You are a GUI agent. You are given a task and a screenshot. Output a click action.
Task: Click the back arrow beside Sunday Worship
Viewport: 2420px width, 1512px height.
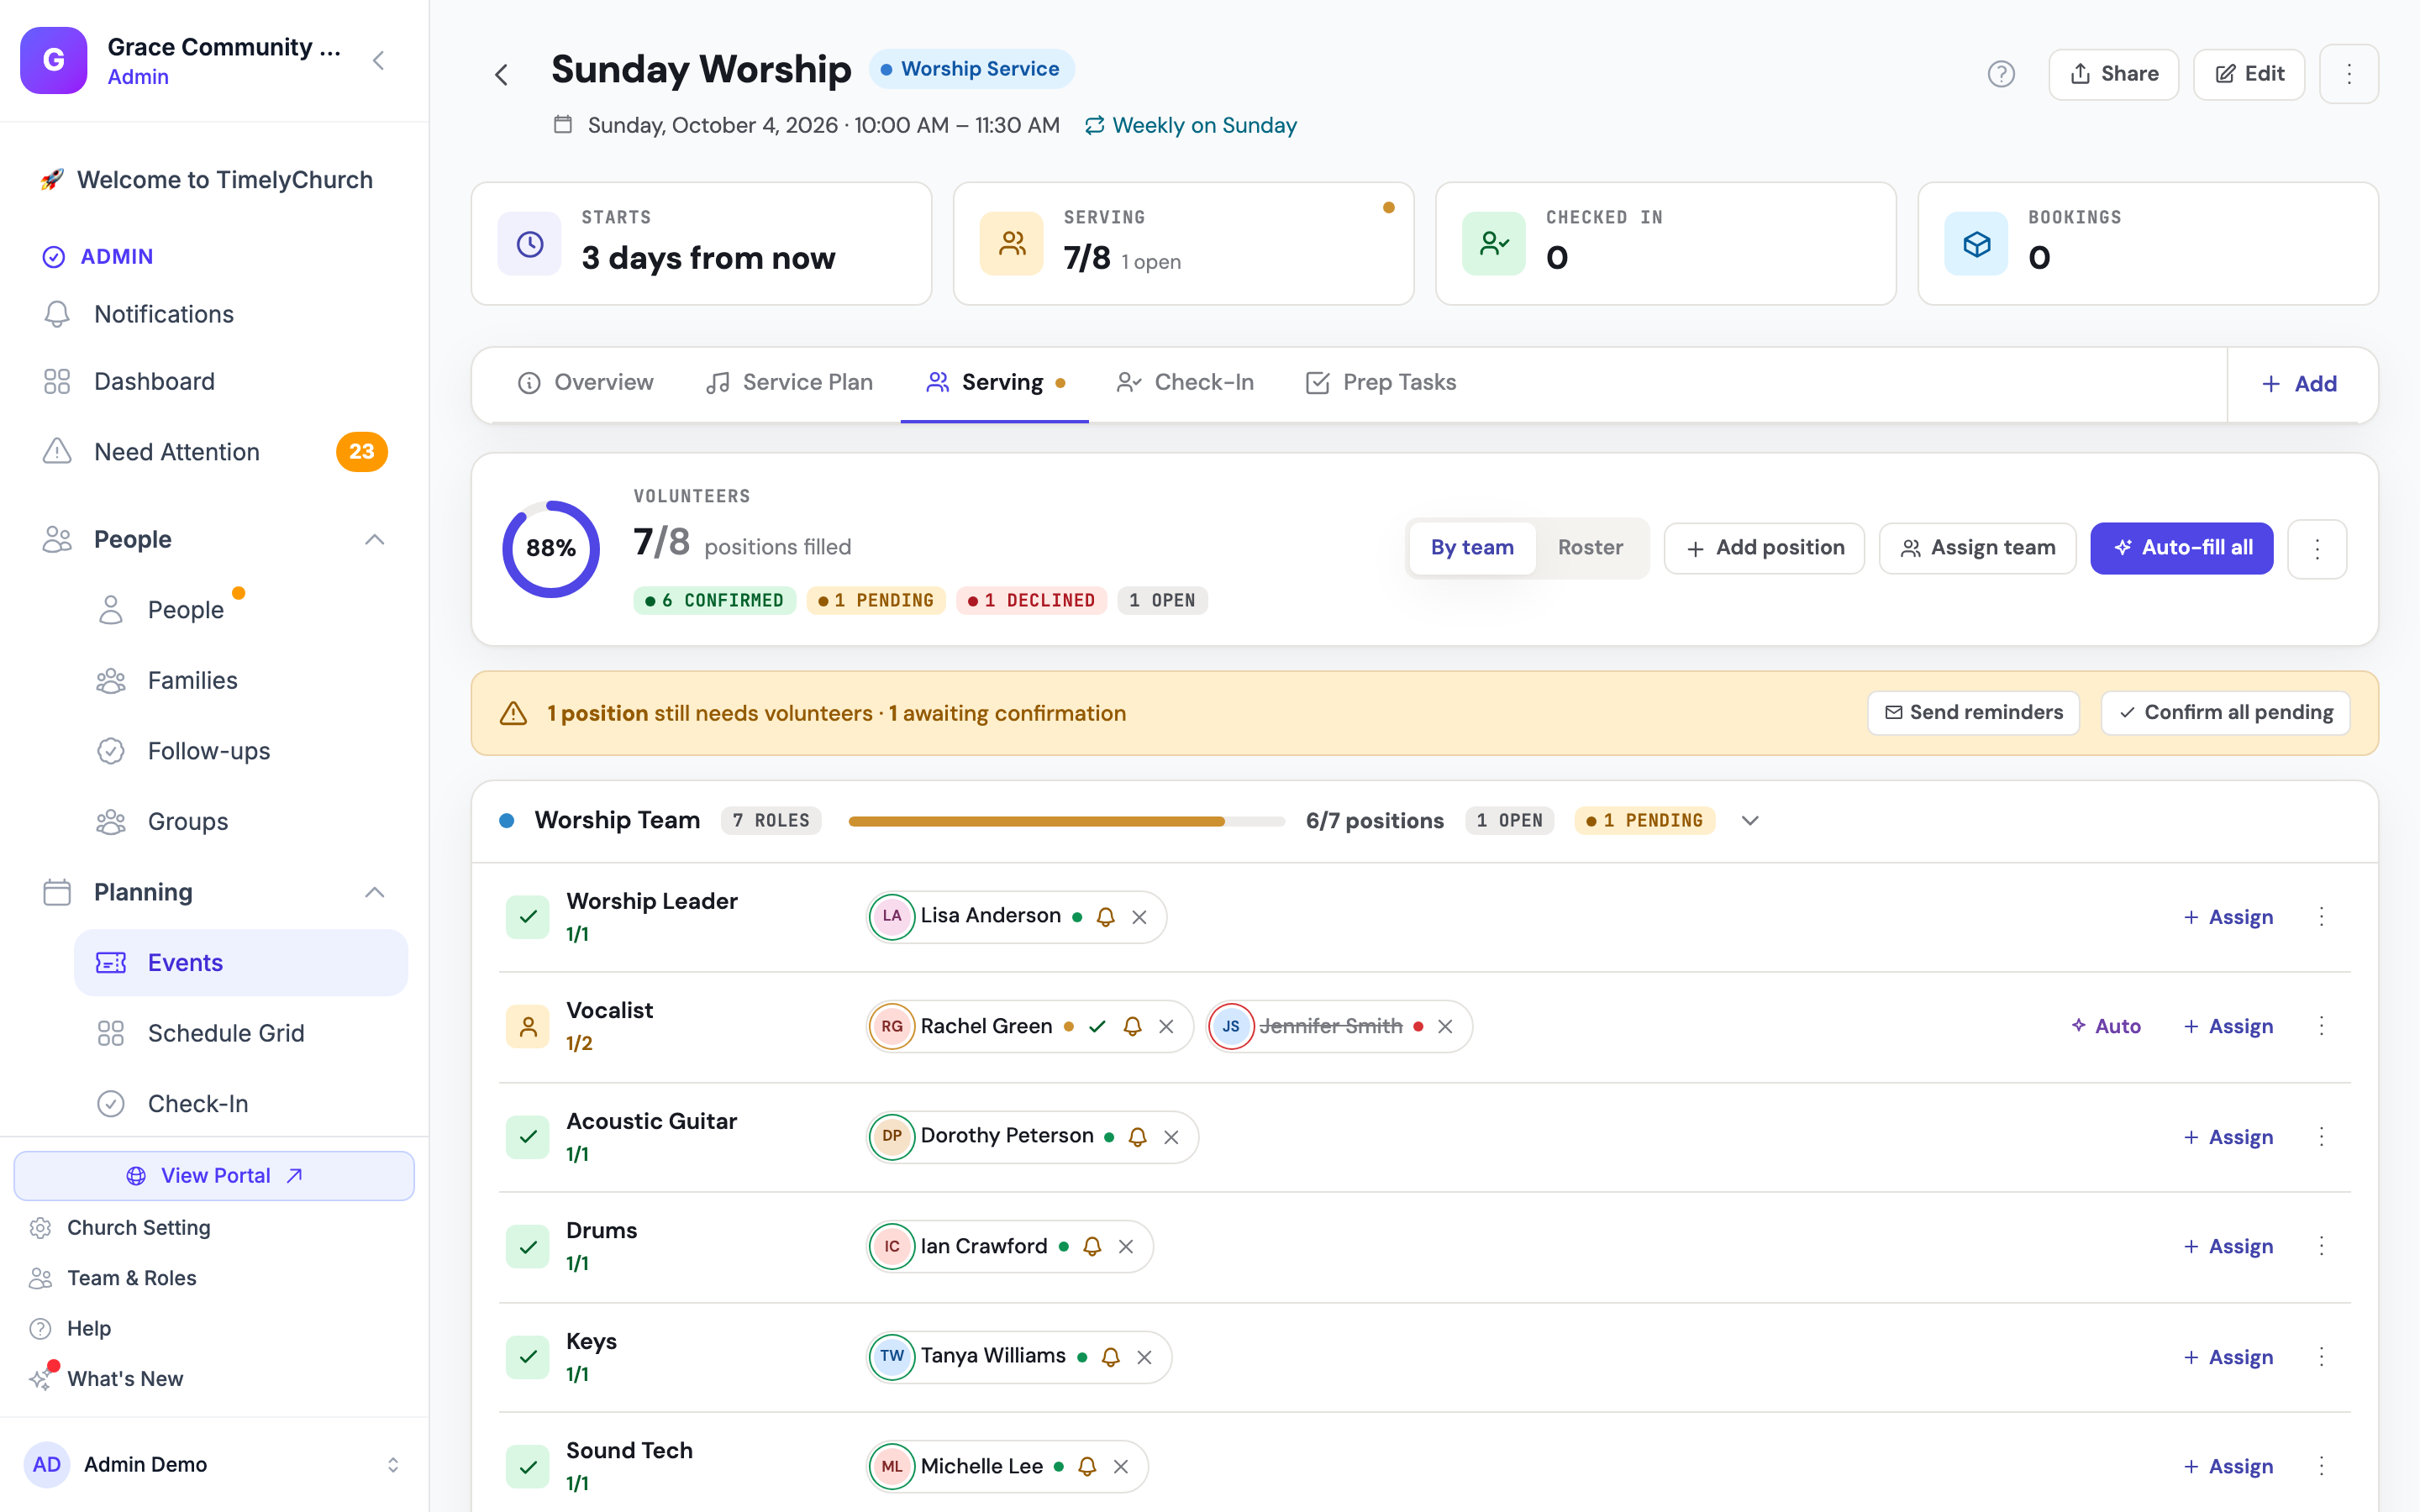[501, 74]
